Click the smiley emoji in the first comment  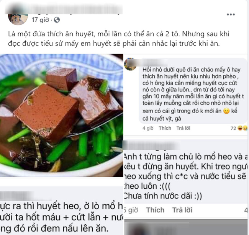pos(226,111)
